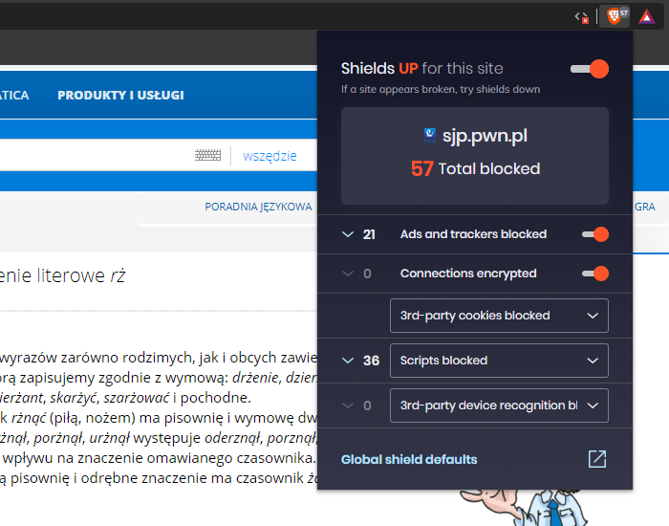Viewport: 669px width, 526px height.
Task: Open the PRODUKTY I USŁUGI menu
Action: [x=120, y=95]
